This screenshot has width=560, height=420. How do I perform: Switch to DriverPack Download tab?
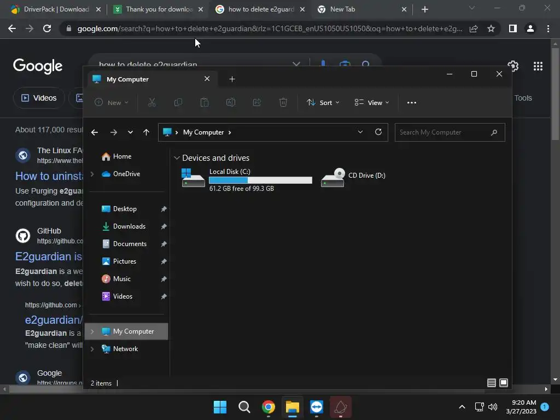point(55,9)
